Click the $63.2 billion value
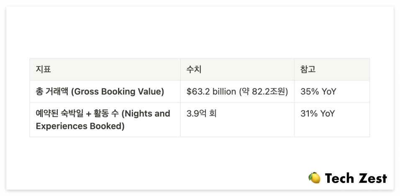 pyautogui.click(x=211, y=92)
